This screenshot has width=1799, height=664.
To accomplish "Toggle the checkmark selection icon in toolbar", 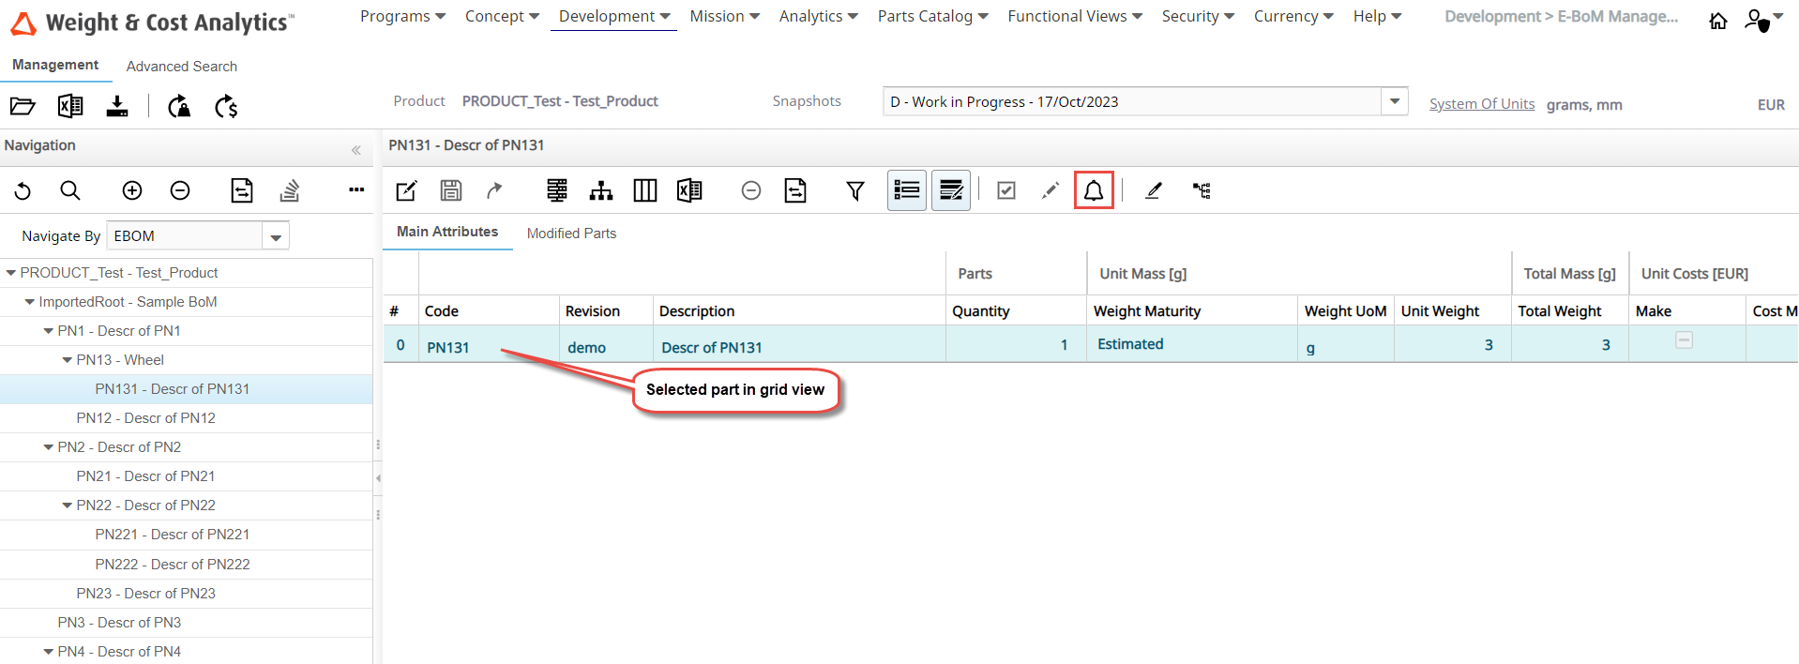I will [x=1005, y=191].
